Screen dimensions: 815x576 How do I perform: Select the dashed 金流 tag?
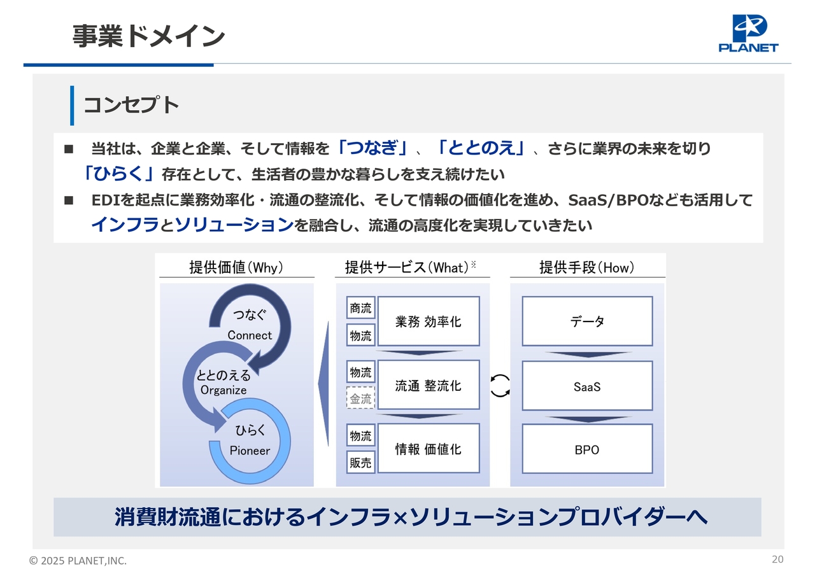pos(360,398)
